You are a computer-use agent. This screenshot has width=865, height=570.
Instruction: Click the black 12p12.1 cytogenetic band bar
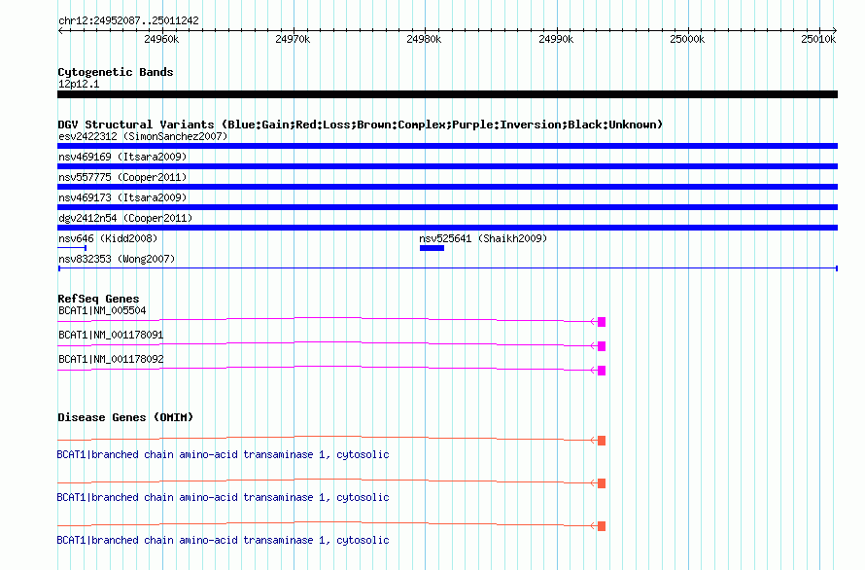(x=447, y=94)
